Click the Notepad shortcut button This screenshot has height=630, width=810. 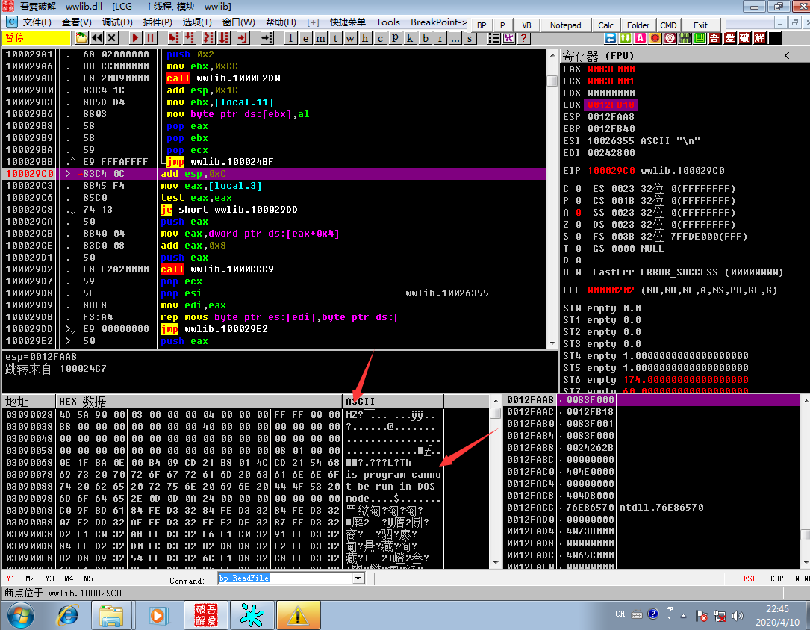click(565, 25)
